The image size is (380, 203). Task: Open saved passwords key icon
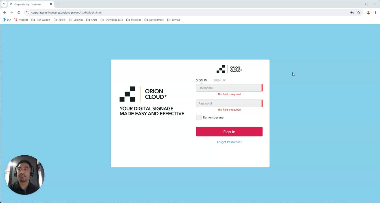tap(352, 12)
